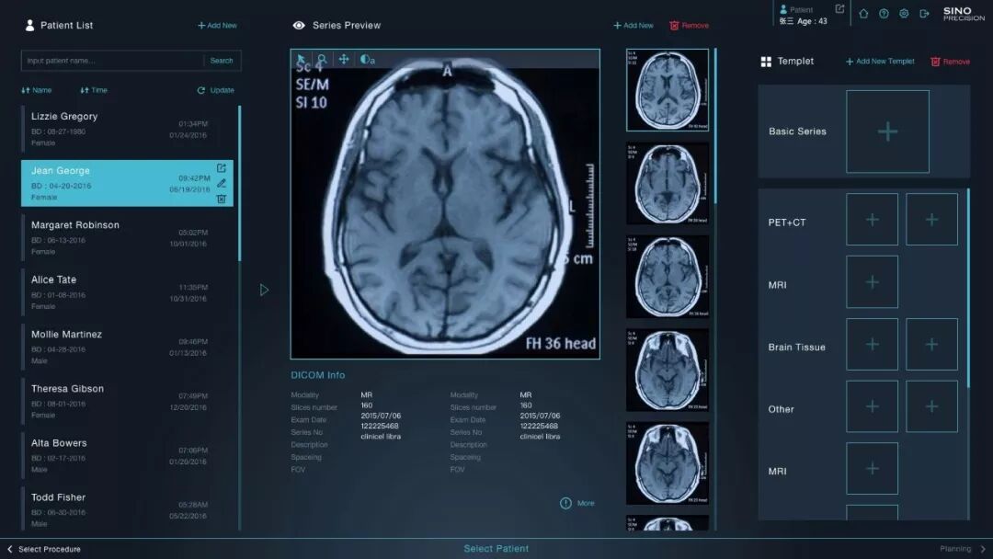Image resolution: width=993 pixels, height=559 pixels.
Task: Remove the selected series
Action: point(689,26)
